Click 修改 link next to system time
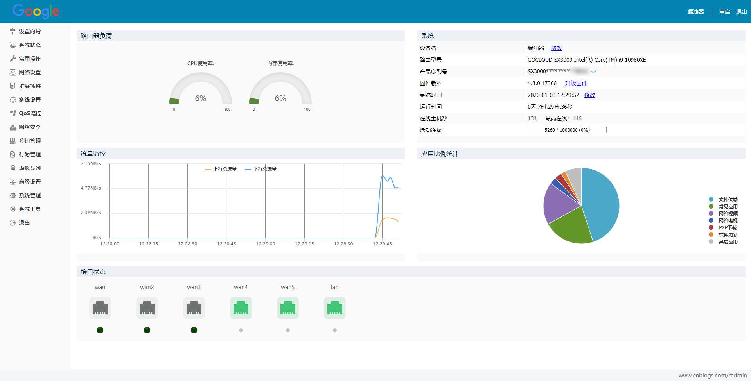 click(x=589, y=95)
